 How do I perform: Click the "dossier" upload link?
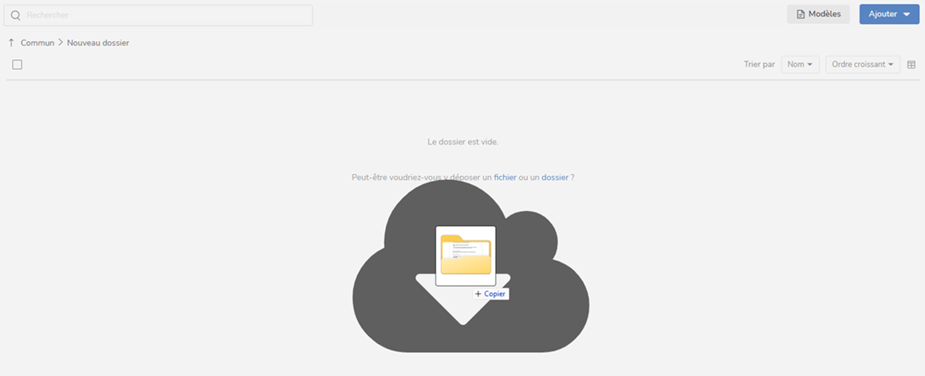click(x=555, y=178)
